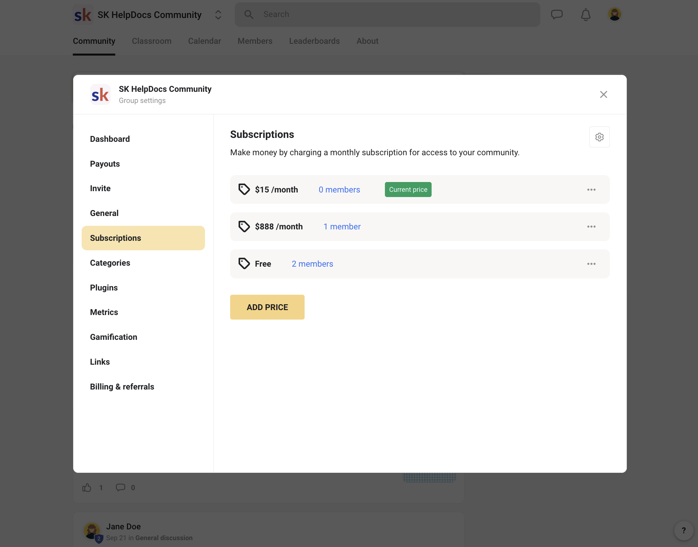
Task: Open the user profile avatar menu
Action: tap(614, 14)
